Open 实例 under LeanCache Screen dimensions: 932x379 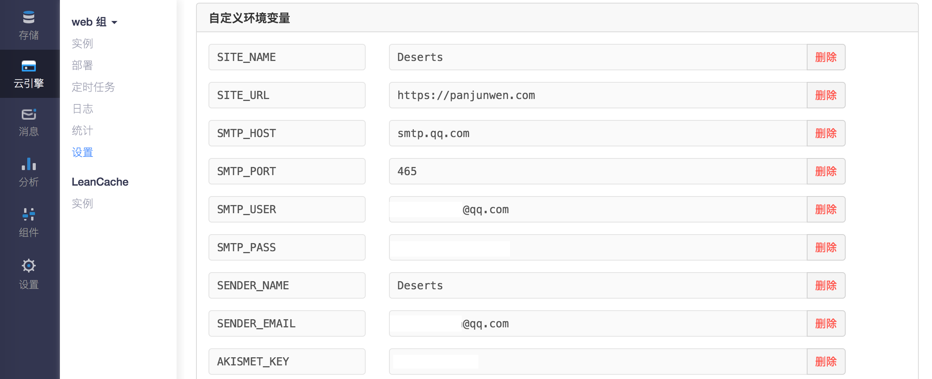coord(82,203)
